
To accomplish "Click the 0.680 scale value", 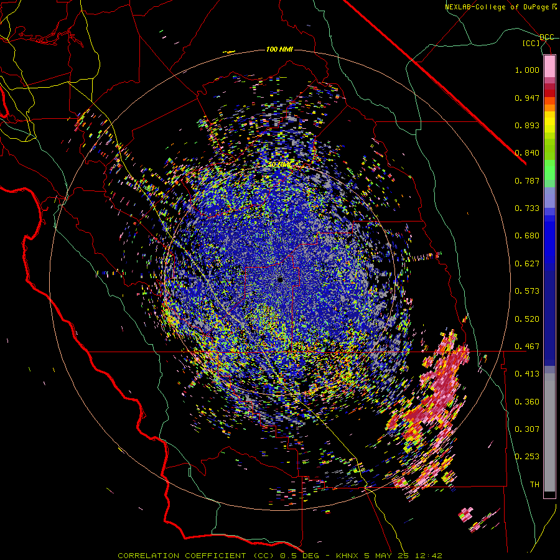I will (x=527, y=236).
